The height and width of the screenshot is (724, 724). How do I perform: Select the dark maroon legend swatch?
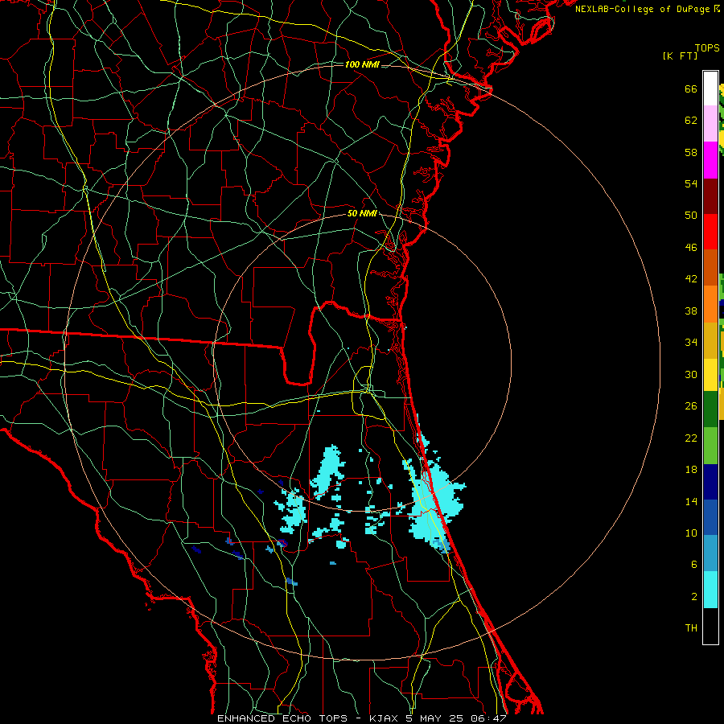(x=710, y=196)
